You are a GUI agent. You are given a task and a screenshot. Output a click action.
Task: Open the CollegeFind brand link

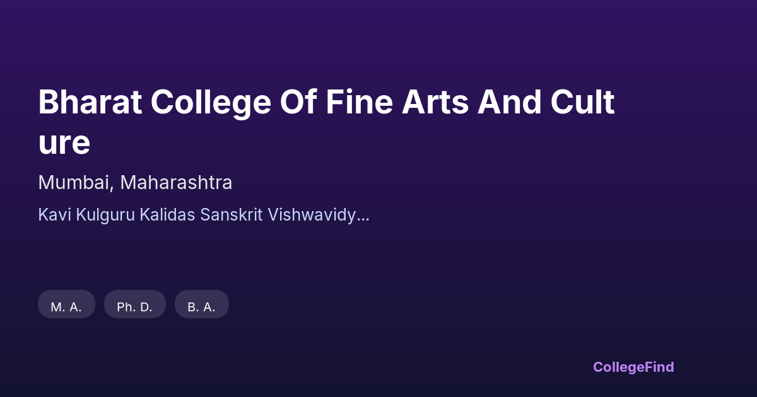click(x=633, y=367)
